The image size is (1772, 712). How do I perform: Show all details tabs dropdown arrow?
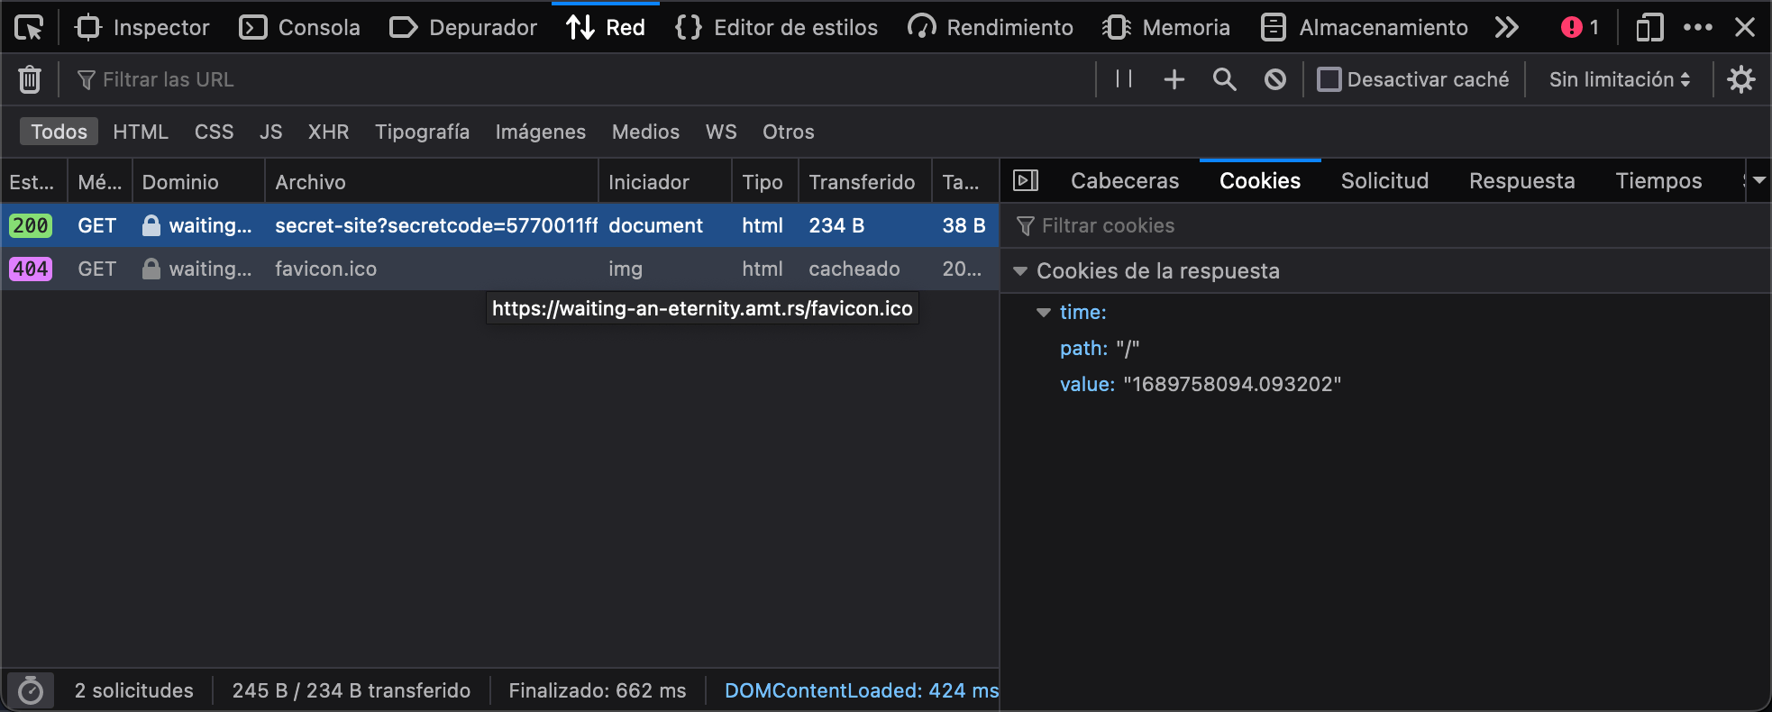(x=1758, y=181)
